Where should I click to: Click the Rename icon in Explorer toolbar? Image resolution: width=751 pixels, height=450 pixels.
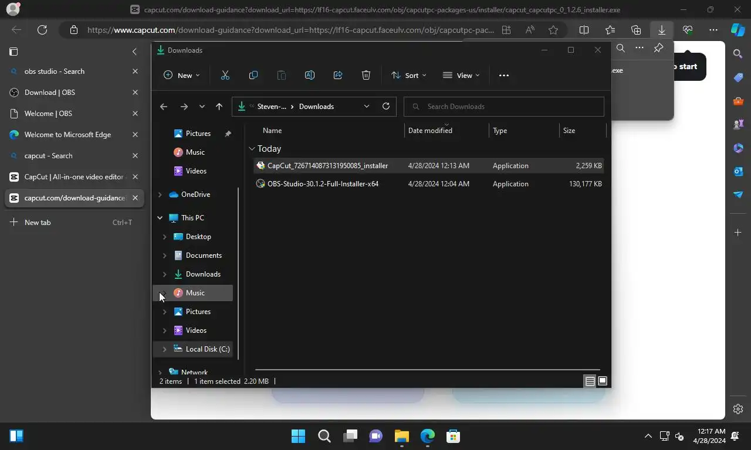310,75
